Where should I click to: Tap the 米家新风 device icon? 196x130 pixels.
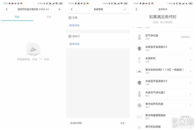click(139, 60)
